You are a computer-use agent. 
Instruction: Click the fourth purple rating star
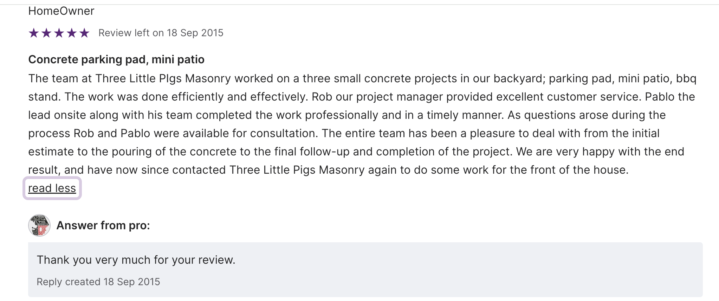coord(72,33)
